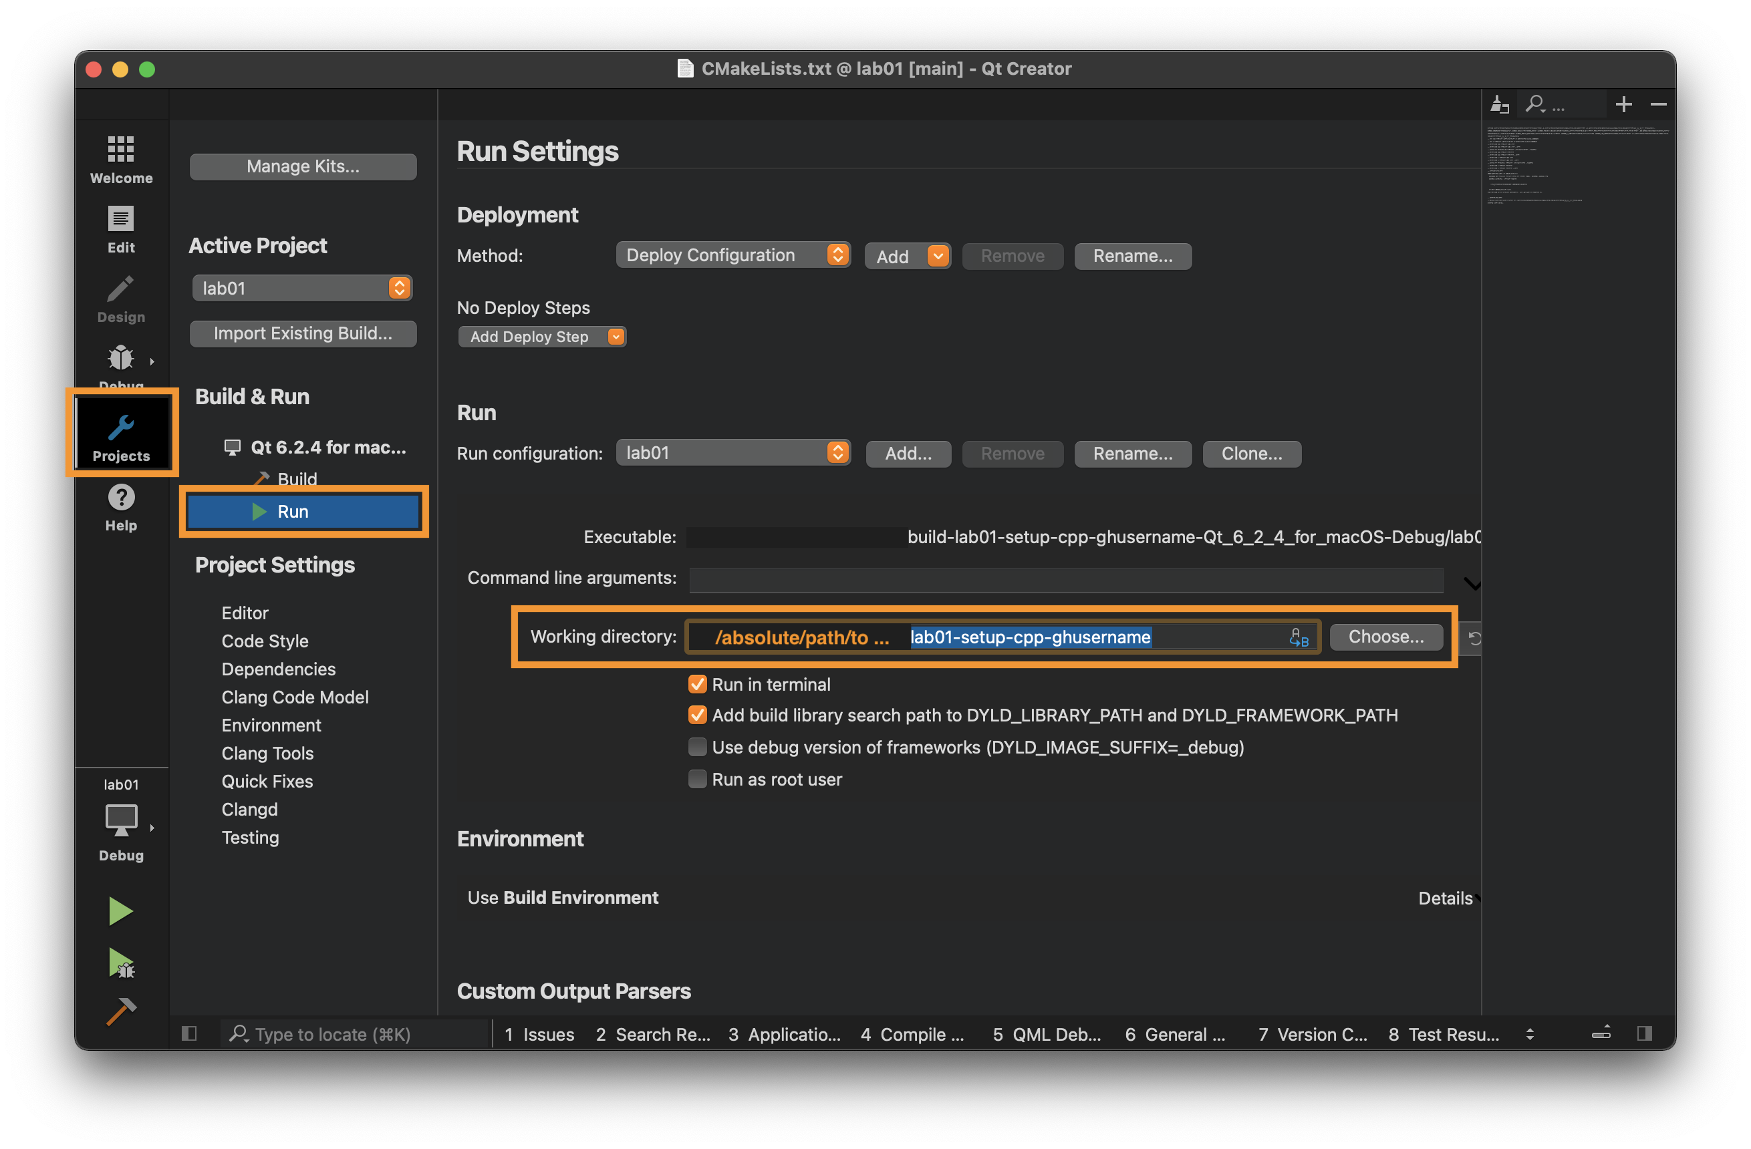Image resolution: width=1751 pixels, height=1149 pixels.
Task: Expand command line arguments chevron
Action: click(x=1472, y=584)
